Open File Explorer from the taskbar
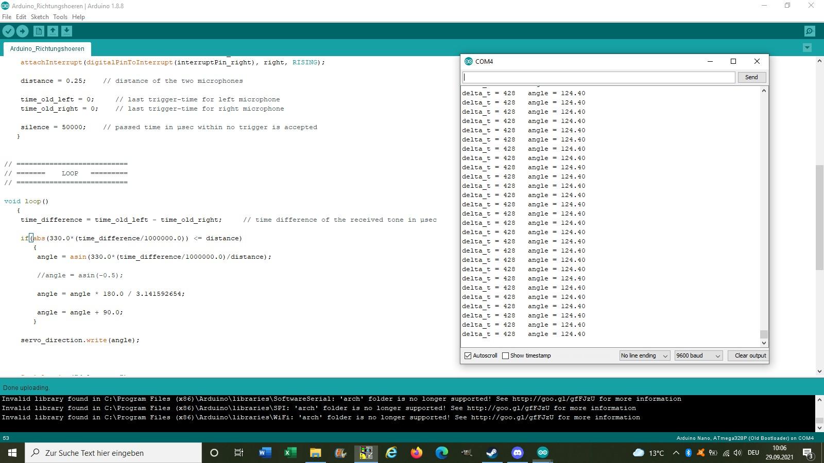The height and width of the screenshot is (463, 824). (315, 453)
